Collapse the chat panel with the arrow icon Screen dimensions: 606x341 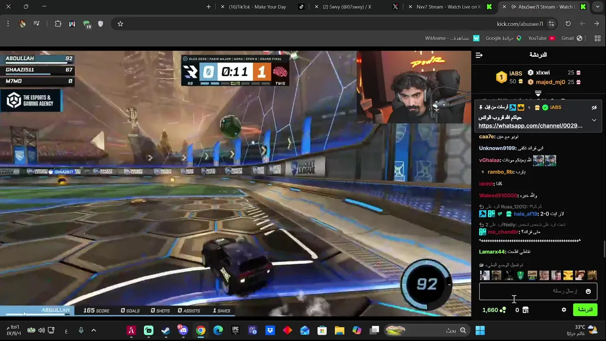tap(479, 55)
